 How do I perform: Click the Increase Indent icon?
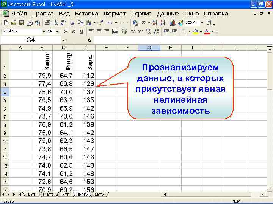[174, 32]
